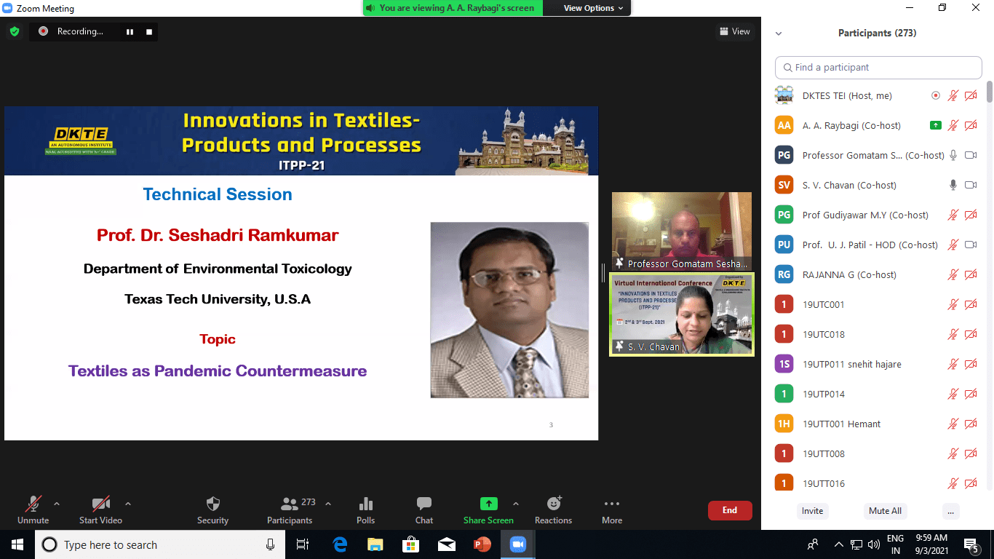
Task: Open the View Options dropdown
Action: [593, 8]
